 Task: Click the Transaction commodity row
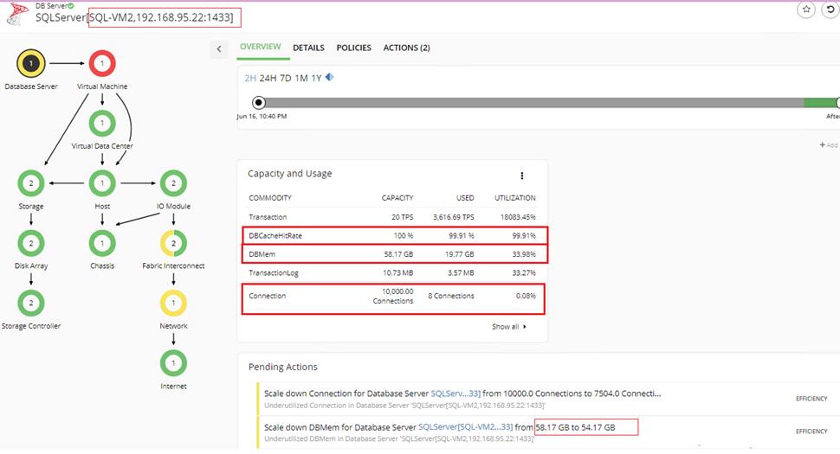(392, 217)
